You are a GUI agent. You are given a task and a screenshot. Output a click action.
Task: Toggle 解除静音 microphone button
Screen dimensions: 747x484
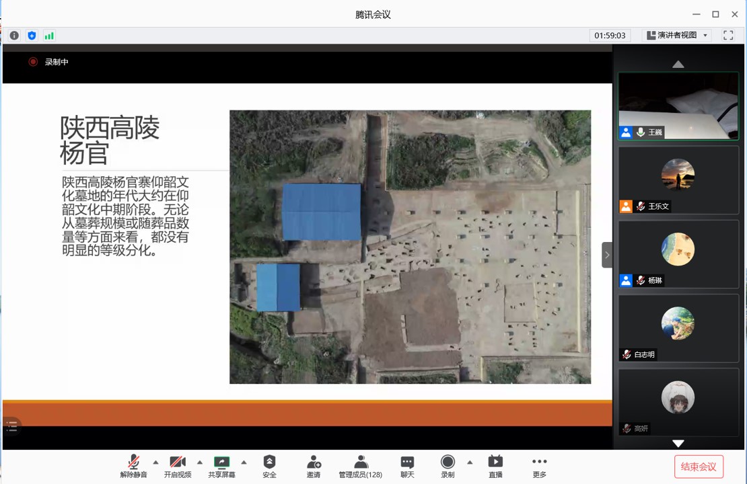click(133, 466)
